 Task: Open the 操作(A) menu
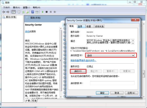point(17,8)
